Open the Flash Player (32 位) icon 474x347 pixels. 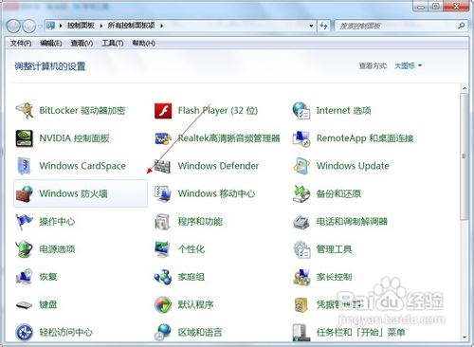tap(163, 111)
